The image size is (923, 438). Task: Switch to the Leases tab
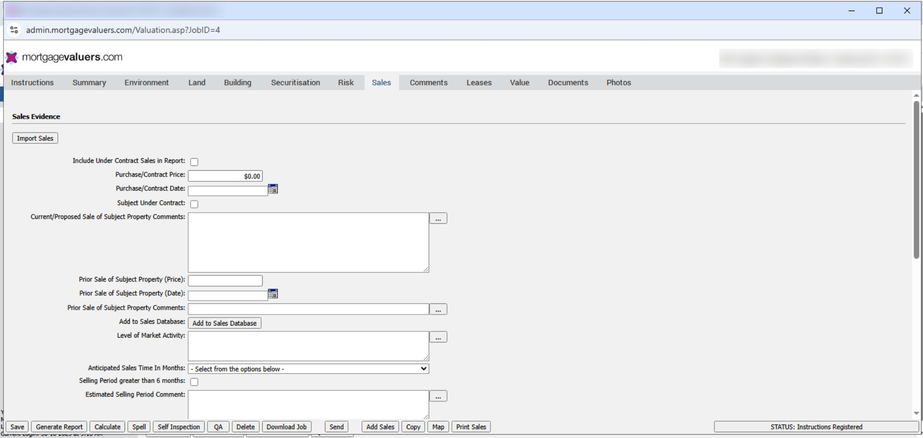479,82
